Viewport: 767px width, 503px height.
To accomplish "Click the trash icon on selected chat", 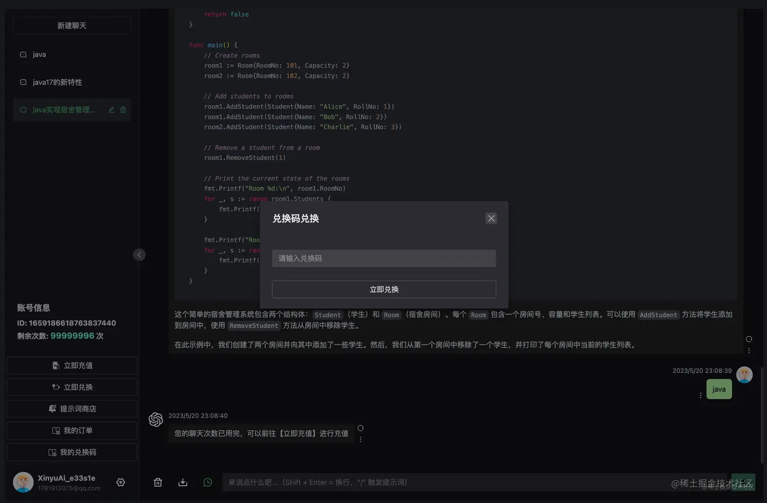I will coord(123,110).
